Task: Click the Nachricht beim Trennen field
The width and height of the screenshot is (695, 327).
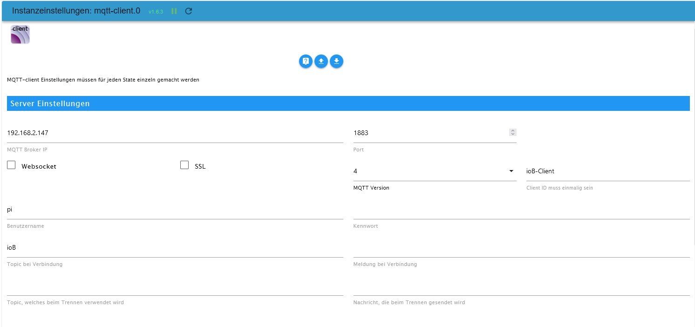Action: [x=521, y=286]
